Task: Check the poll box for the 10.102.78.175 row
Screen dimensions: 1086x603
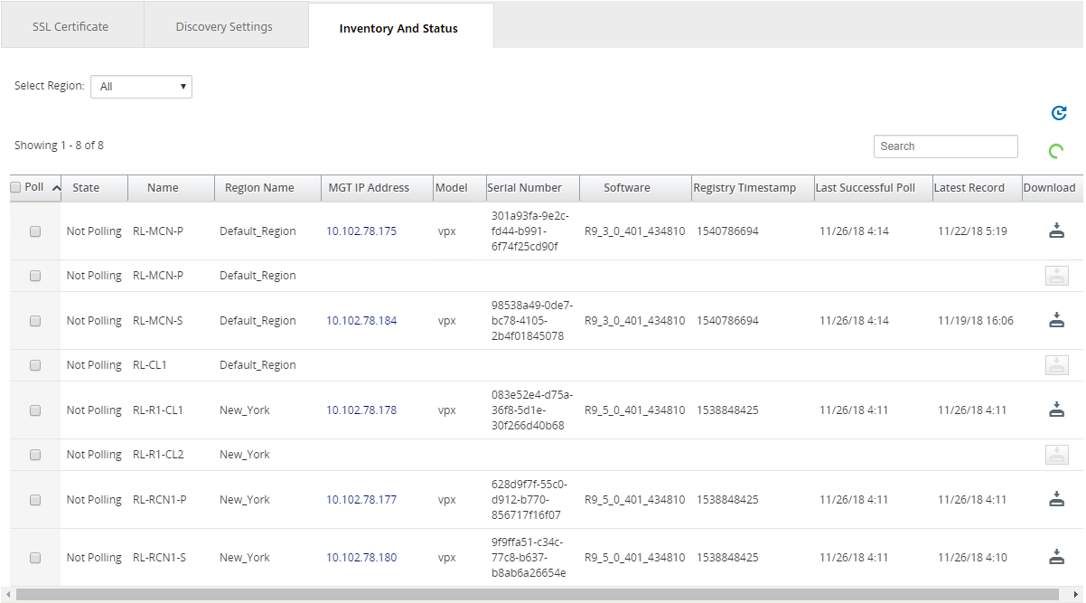Action: tap(35, 231)
